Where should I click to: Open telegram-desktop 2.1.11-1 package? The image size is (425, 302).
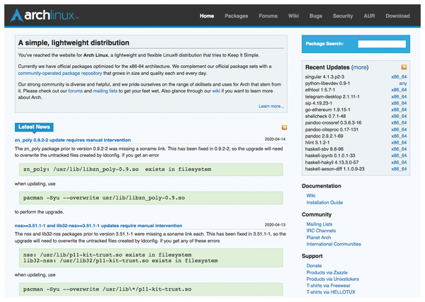(332, 97)
